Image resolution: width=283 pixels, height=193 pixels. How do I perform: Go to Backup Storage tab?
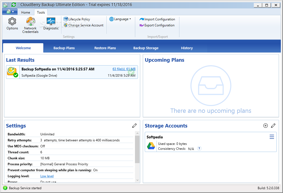pyautogui.click(x=146, y=48)
